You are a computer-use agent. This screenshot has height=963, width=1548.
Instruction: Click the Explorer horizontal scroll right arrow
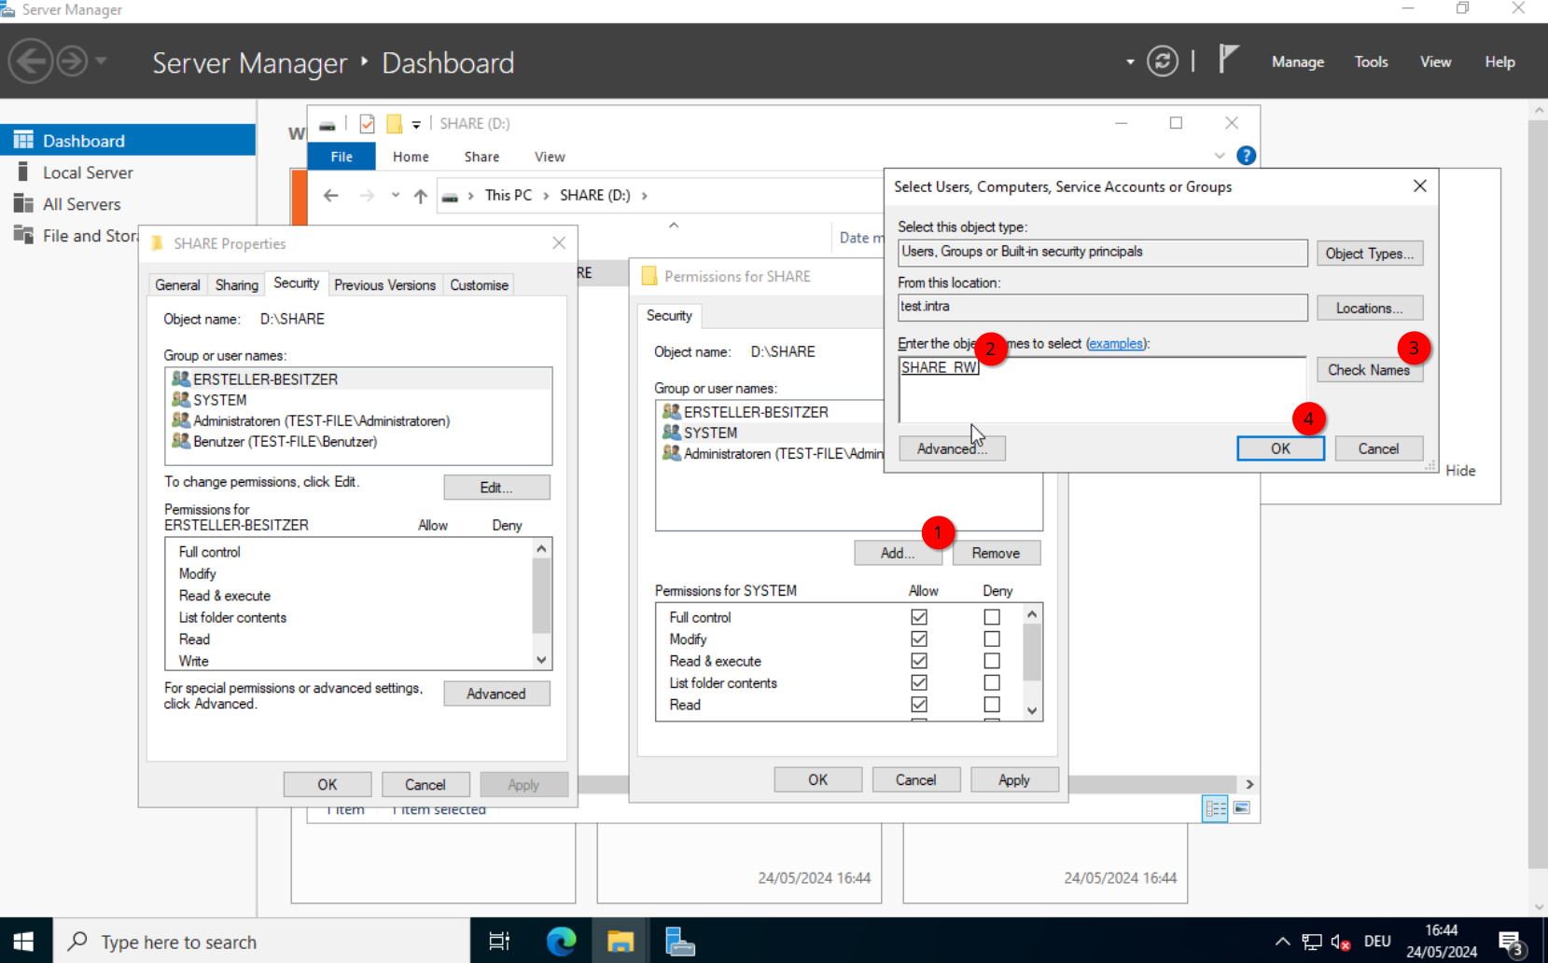(1249, 784)
